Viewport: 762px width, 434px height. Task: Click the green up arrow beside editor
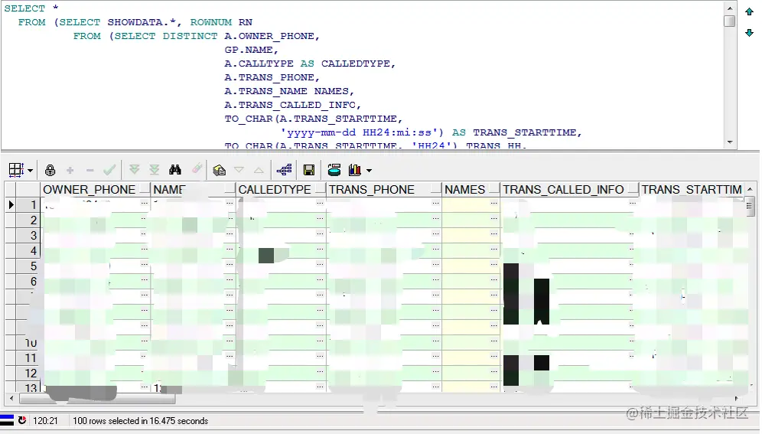tap(749, 11)
